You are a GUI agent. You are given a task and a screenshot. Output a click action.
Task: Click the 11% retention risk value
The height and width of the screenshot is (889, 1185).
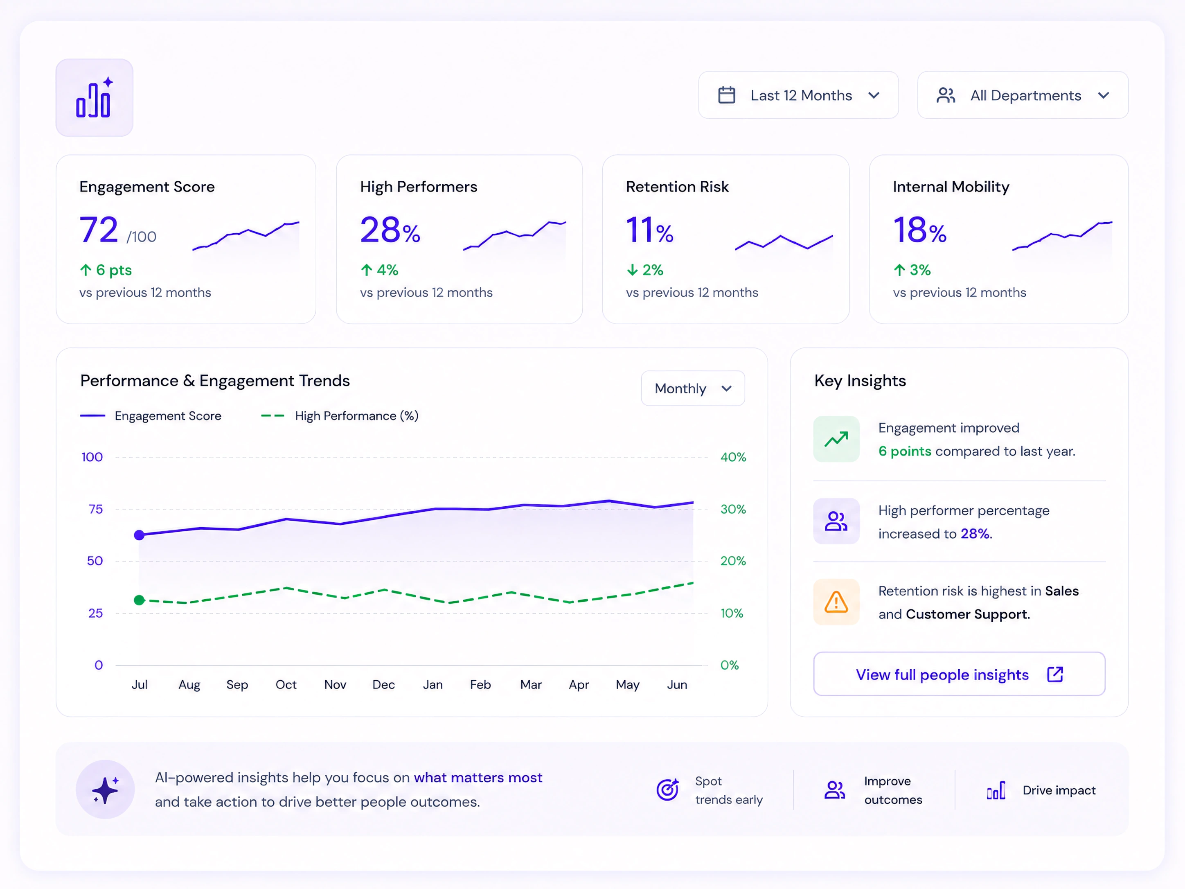point(650,230)
